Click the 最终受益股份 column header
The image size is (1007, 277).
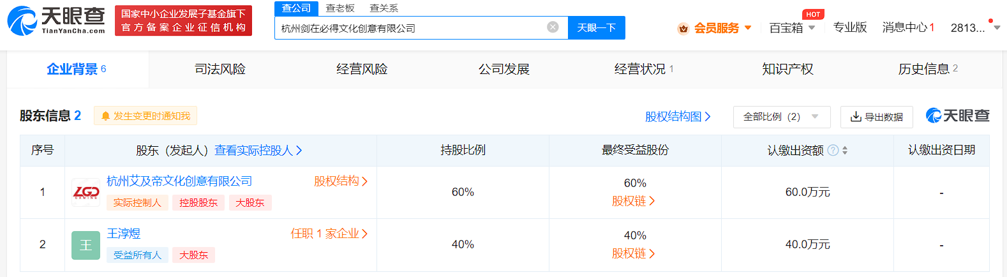pos(635,150)
